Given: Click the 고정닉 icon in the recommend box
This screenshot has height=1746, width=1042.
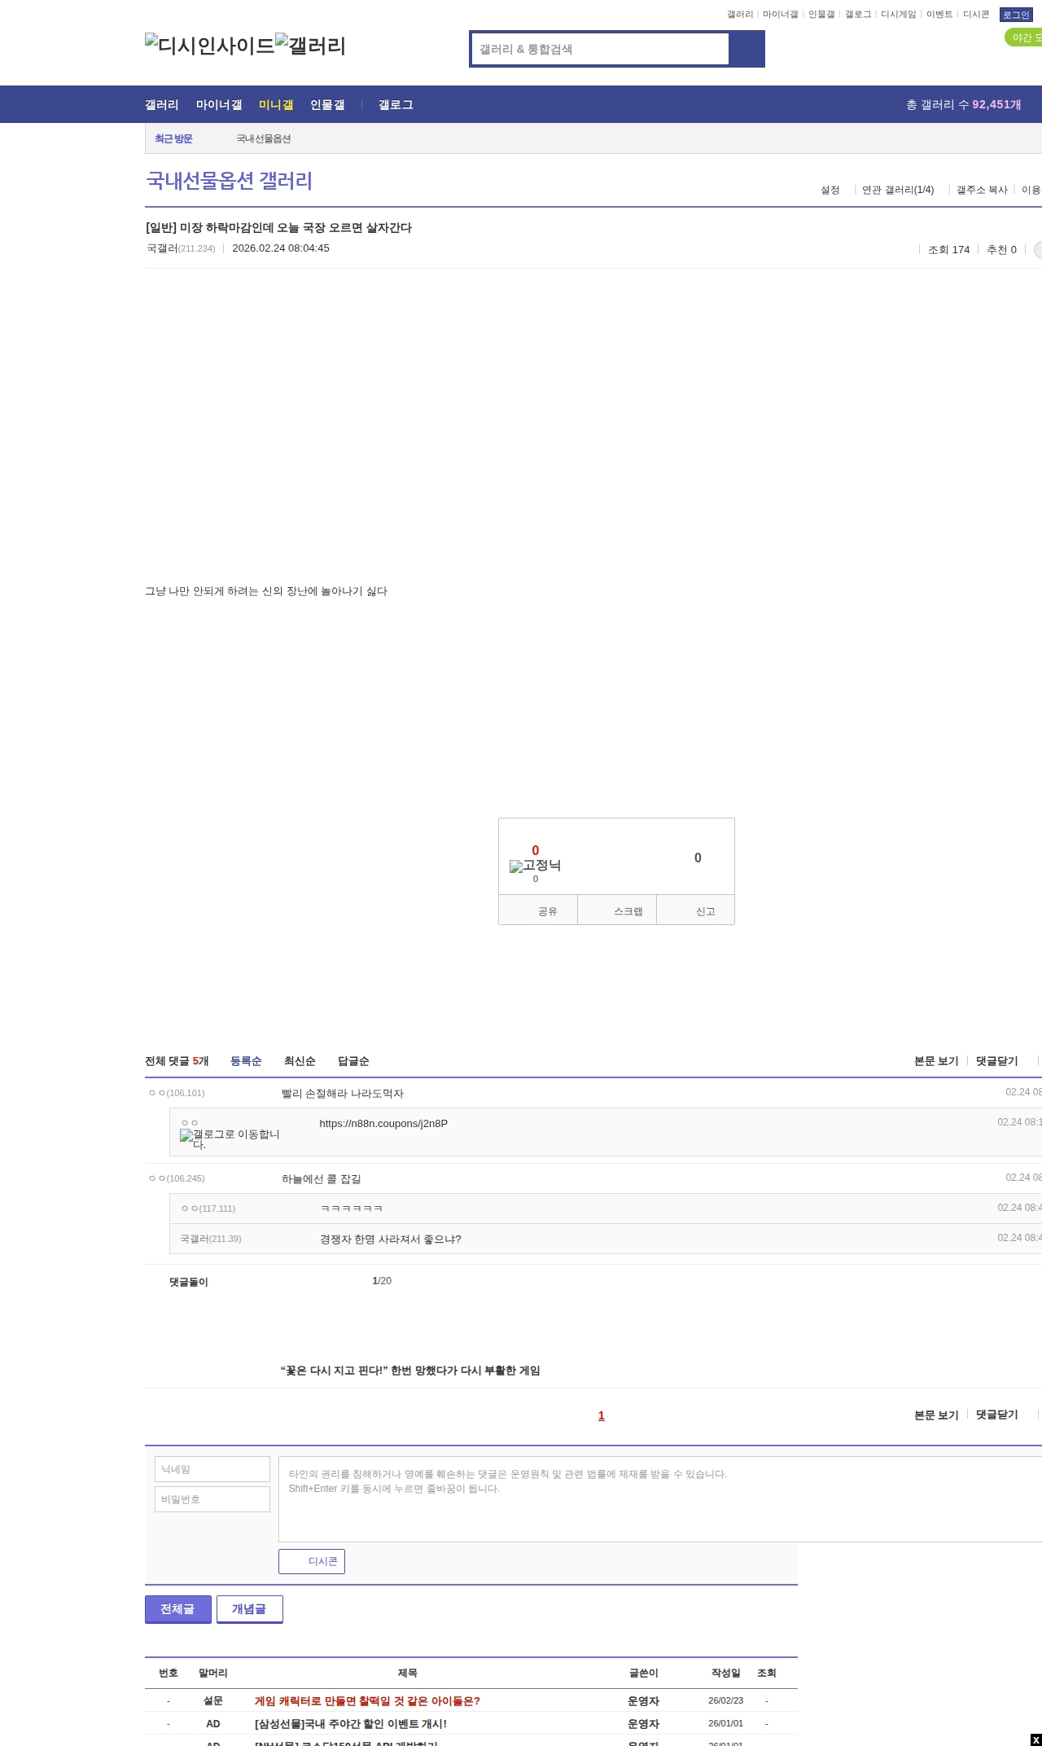Looking at the screenshot, I should point(535,866).
